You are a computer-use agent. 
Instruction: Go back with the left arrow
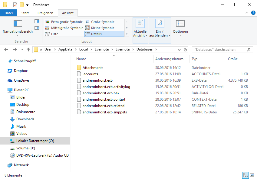tap(6, 50)
